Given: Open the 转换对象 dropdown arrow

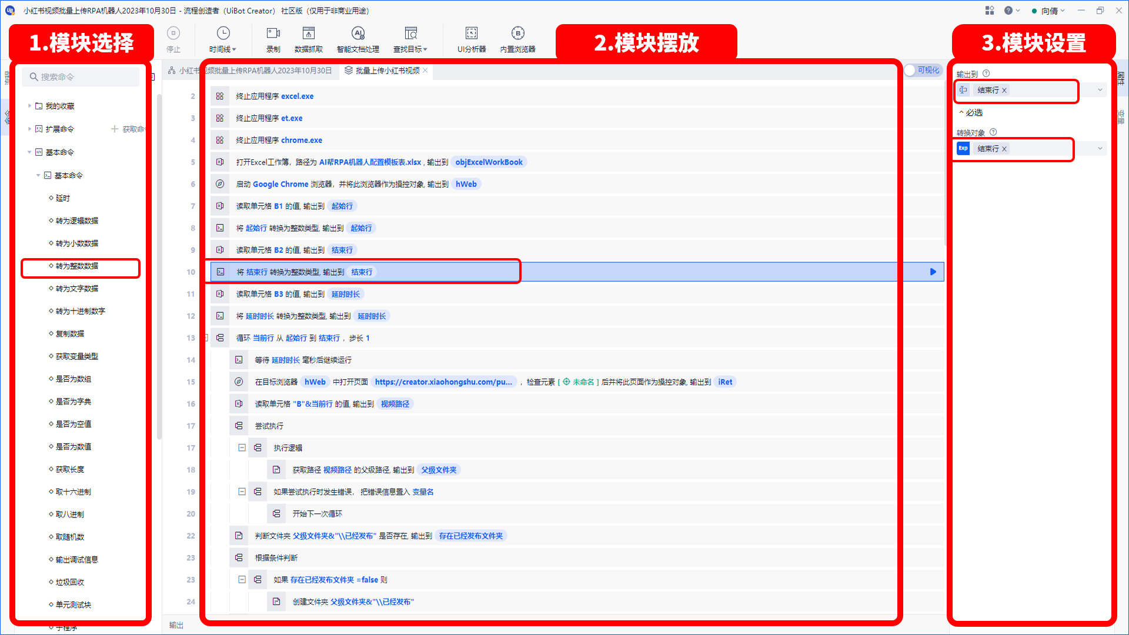Looking at the screenshot, I should tap(1100, 148).
